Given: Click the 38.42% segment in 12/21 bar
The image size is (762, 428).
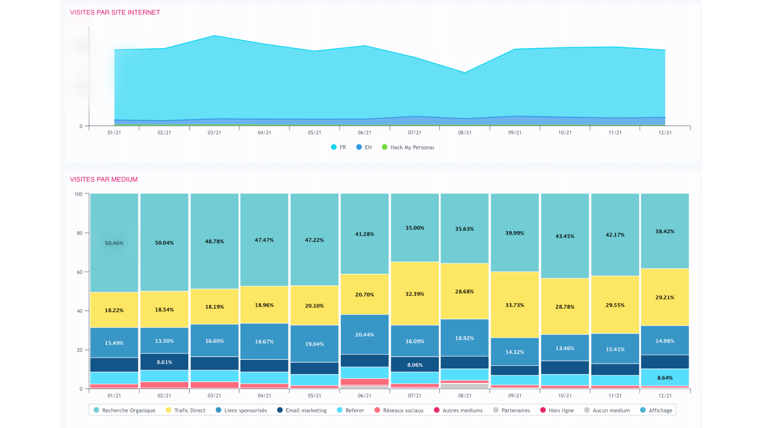Looking at the screenshot, I should pyautogui.click(x=665, y=231).
